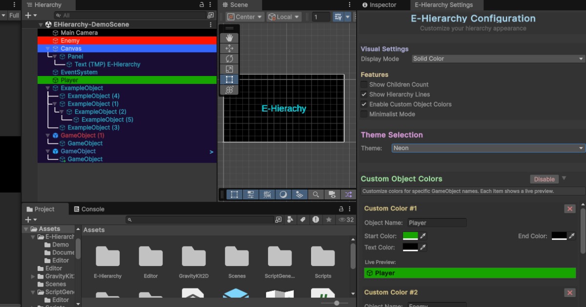This screenshot has width=586, height=307.
Task: Click the Object Name field containing Player
Action: point(437,223)
